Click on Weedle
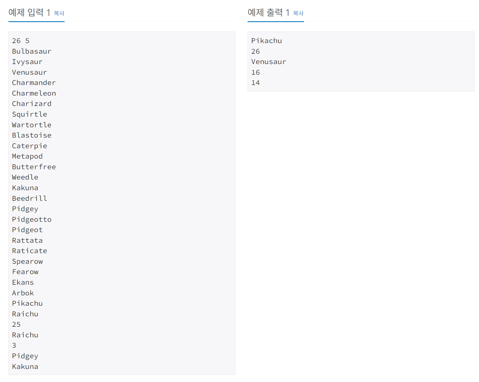The height and width of the screenshot is (382, 479). [25, 177]
